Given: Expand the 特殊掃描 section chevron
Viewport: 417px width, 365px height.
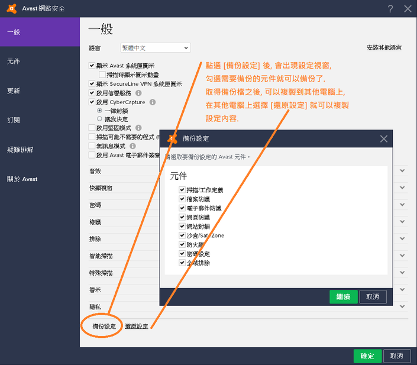Looking at the screenshot, I should point(402,273).
